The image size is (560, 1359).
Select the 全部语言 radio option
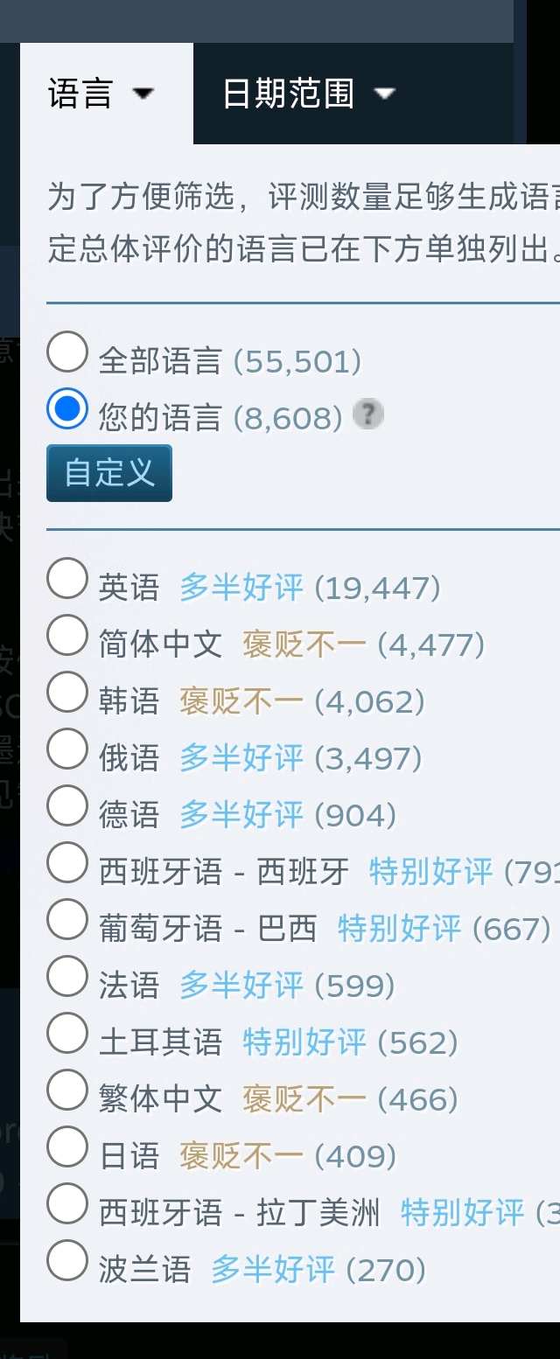point(67,352)
